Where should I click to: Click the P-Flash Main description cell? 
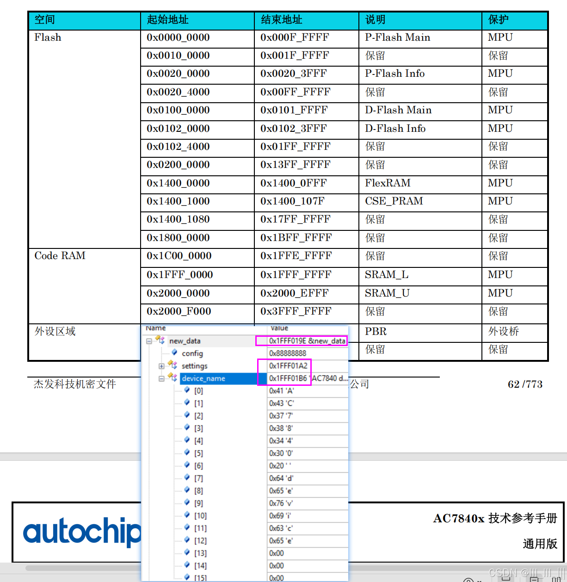420,38
